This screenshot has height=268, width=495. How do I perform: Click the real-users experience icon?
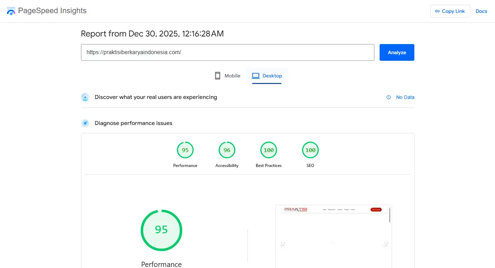[85, 97]
